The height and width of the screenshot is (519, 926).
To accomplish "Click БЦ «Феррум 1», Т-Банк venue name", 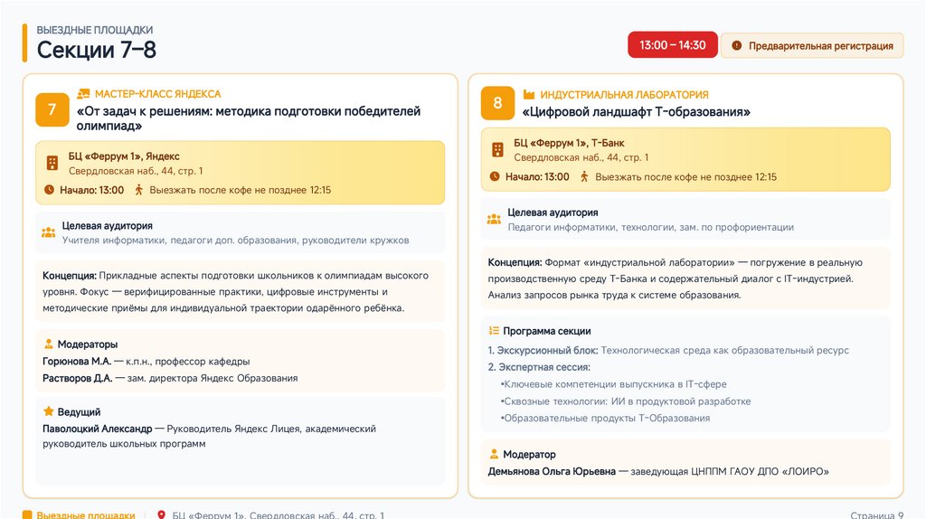I will (569, 143).
